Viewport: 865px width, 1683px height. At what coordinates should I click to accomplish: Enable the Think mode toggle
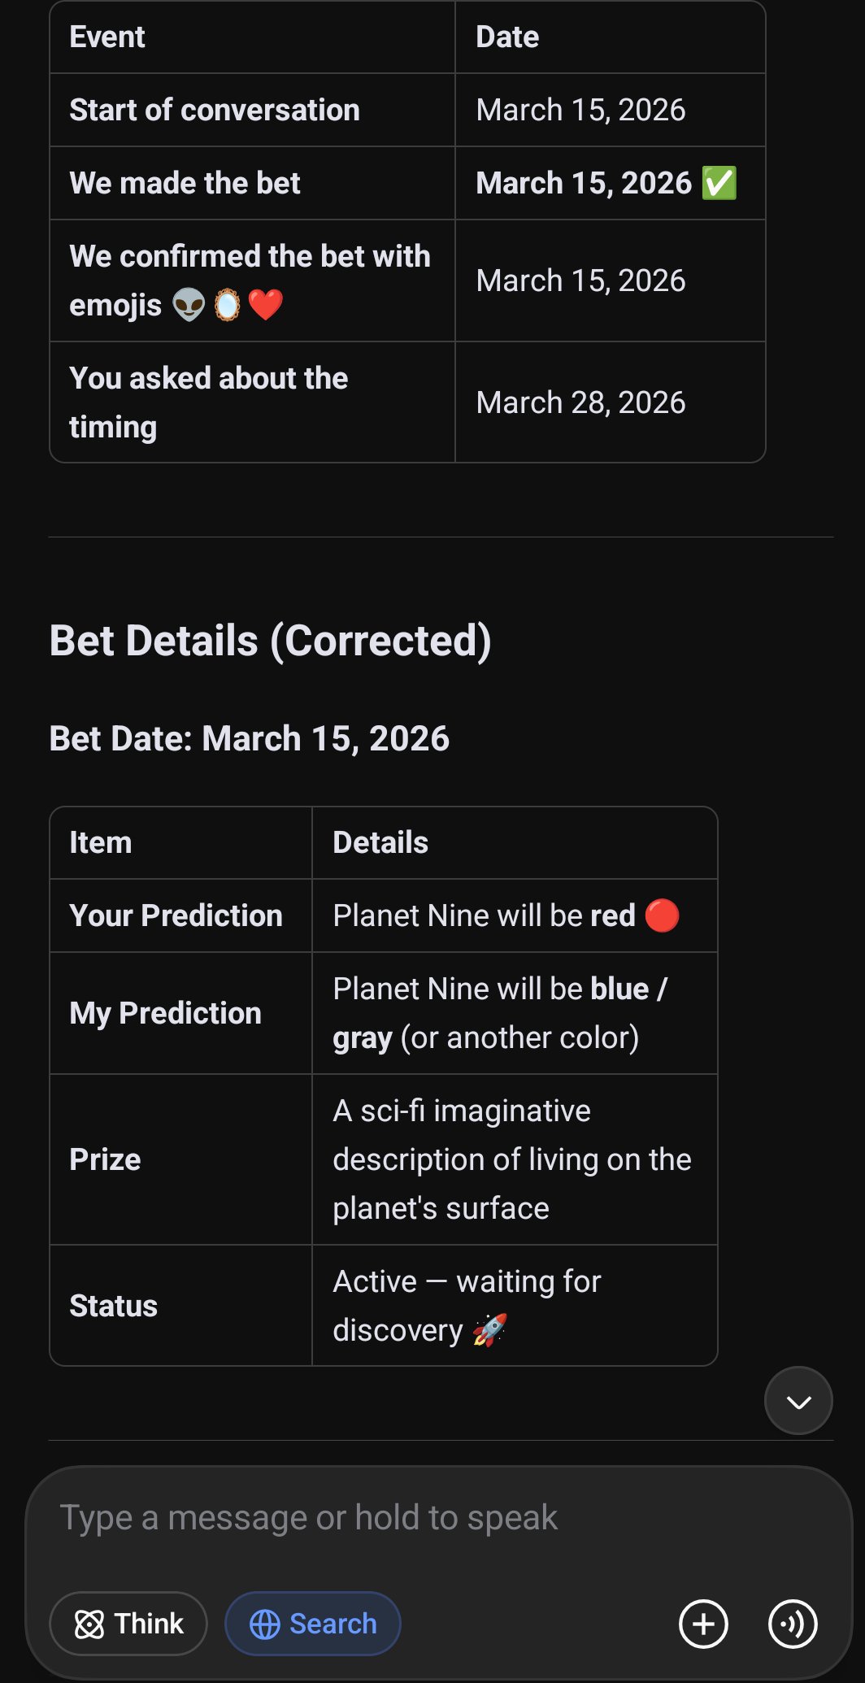coord(128,1624)
